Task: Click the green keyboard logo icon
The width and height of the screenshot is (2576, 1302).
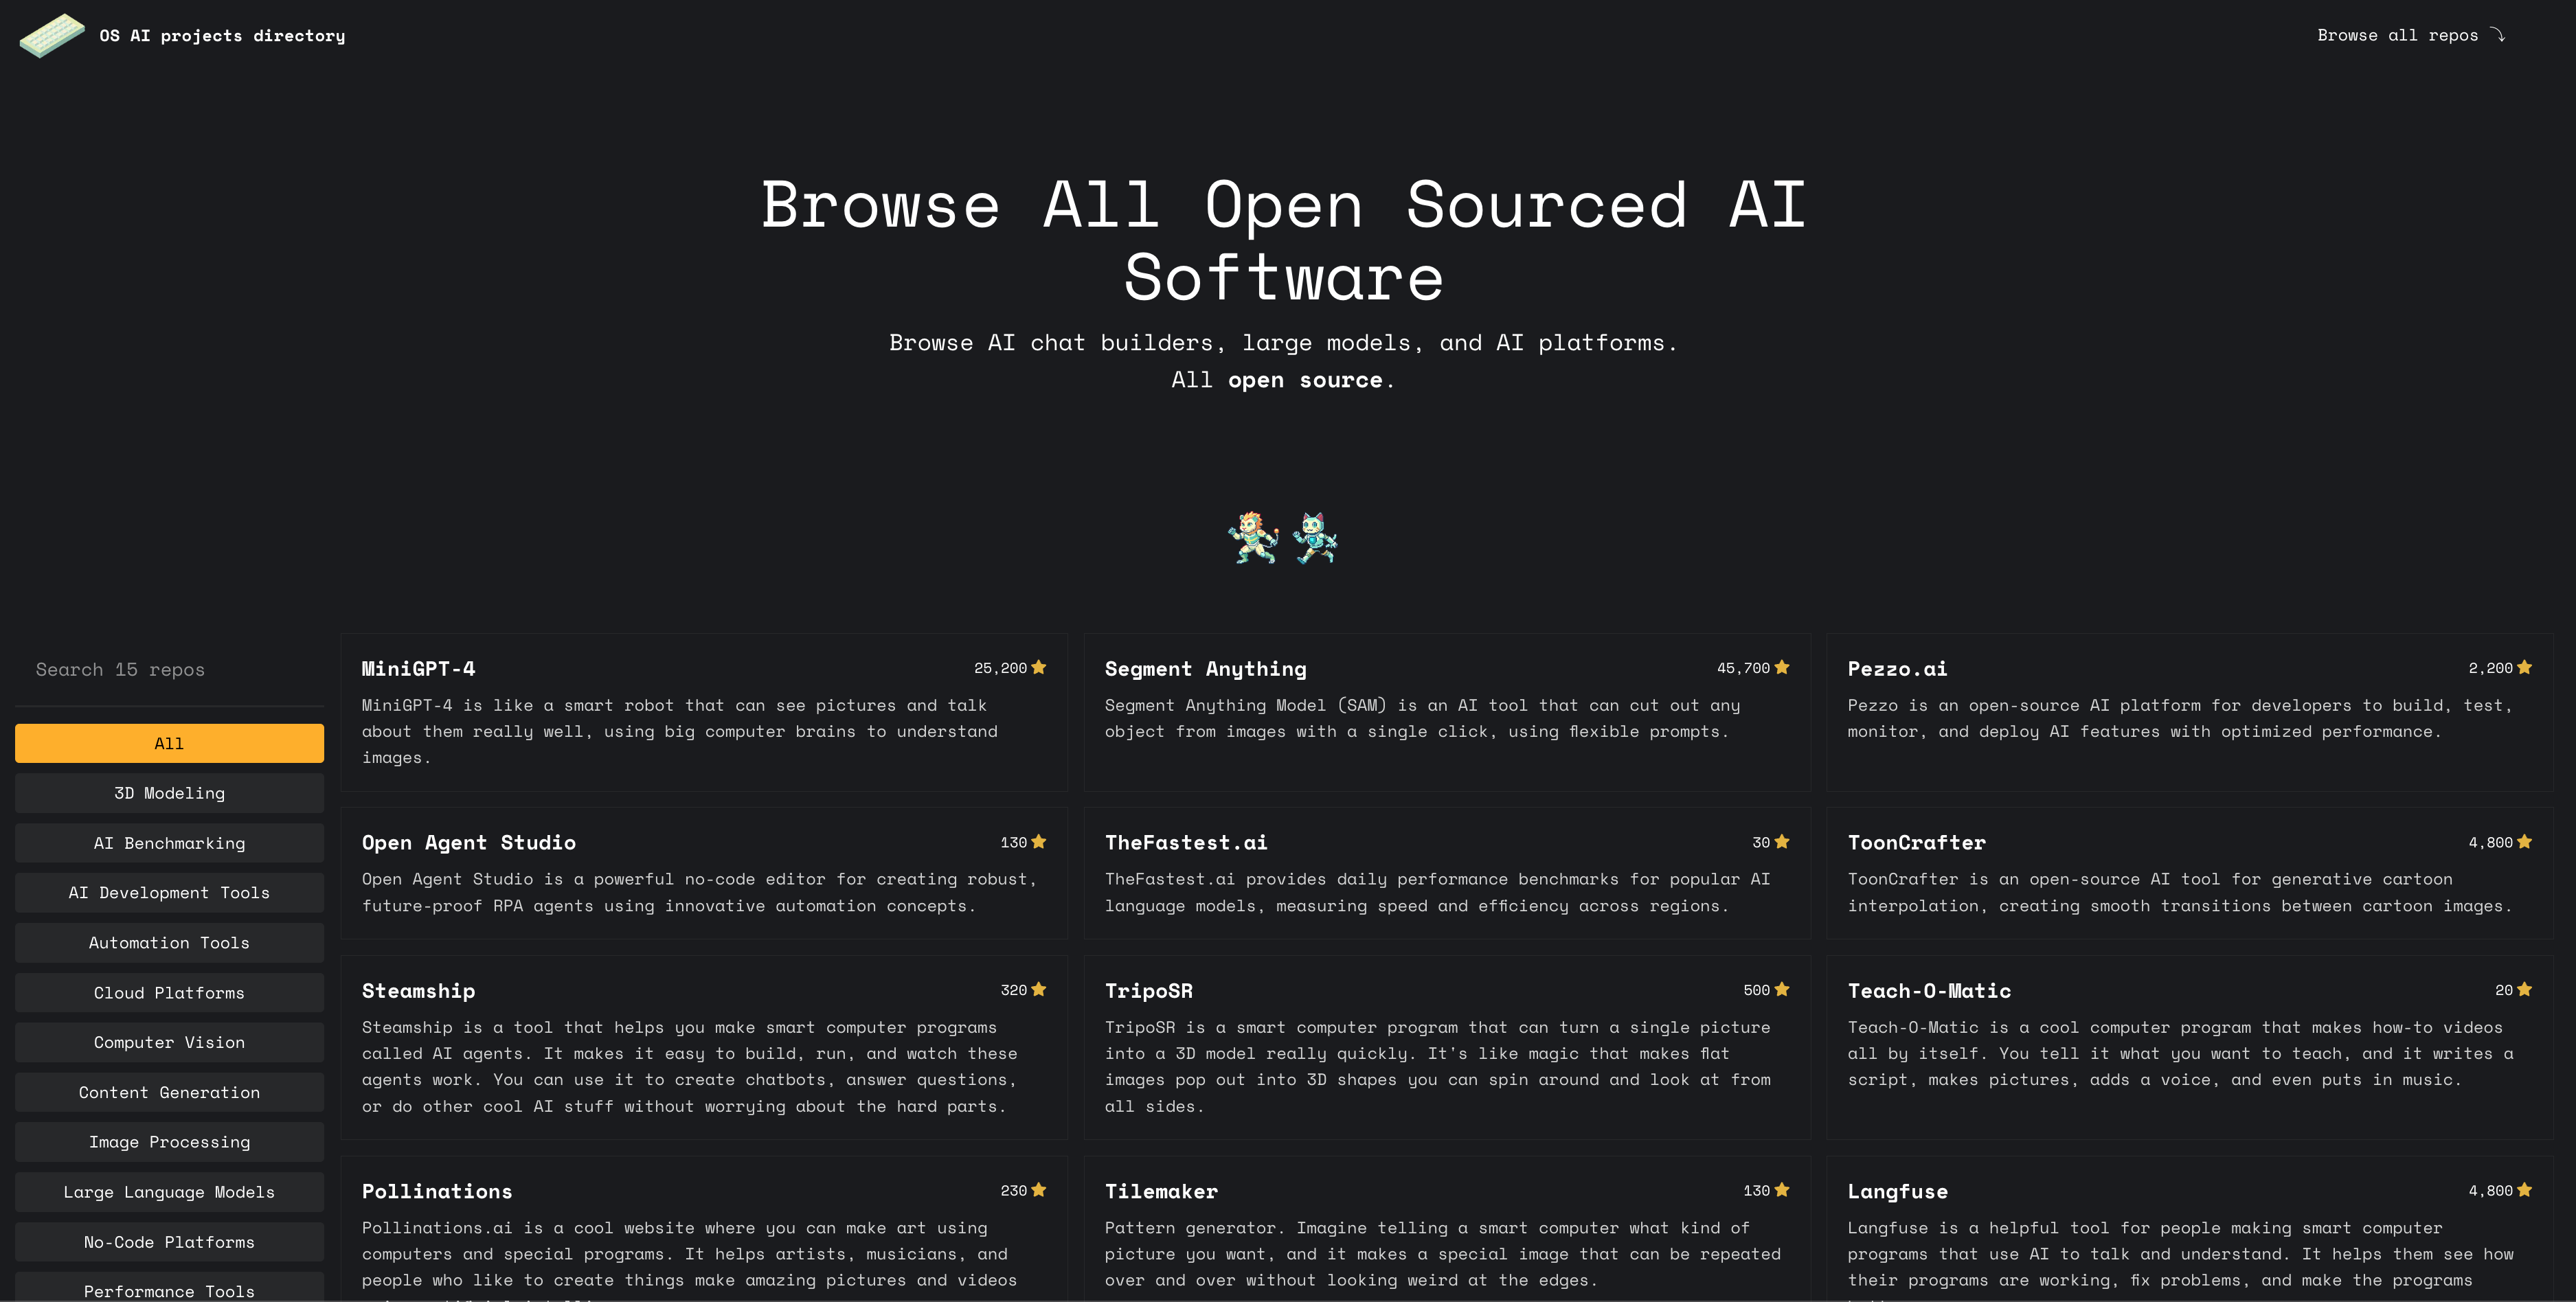Action: tap(52, 35)
